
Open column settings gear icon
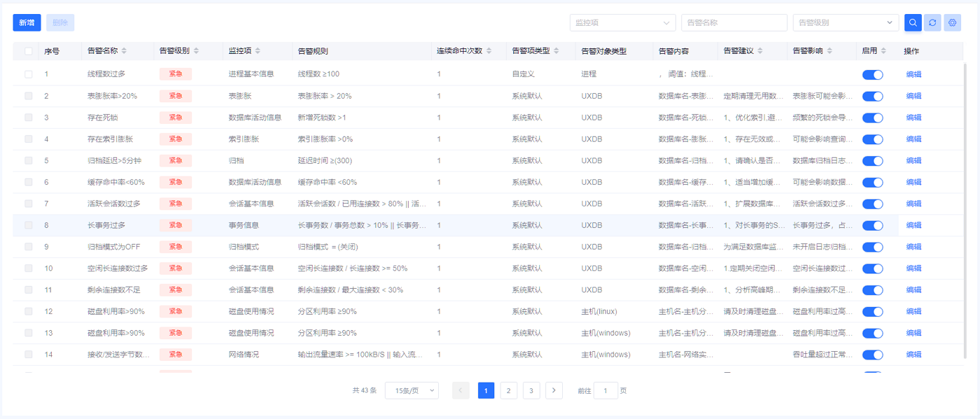click(952, 22)
